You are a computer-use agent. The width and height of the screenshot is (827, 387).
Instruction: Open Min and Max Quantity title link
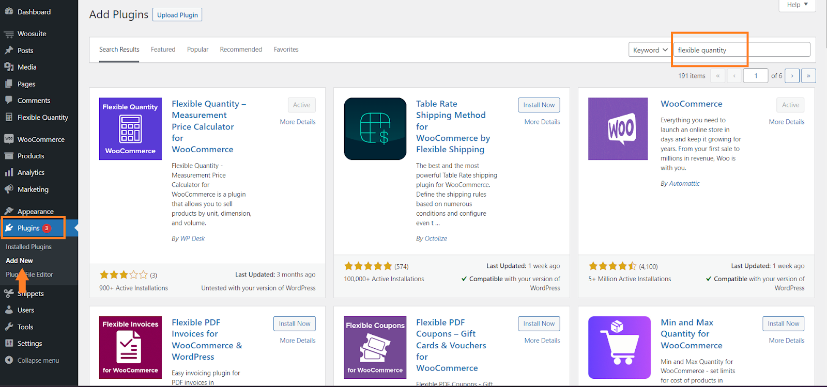tap(692, 334)
